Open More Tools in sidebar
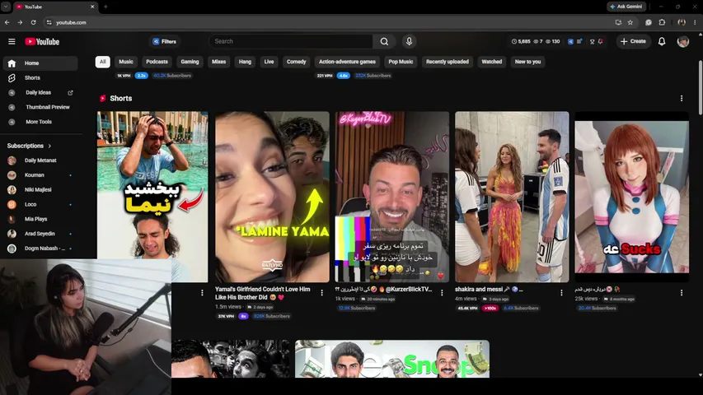This screenshot has height=395, width=703. [40, 122]
